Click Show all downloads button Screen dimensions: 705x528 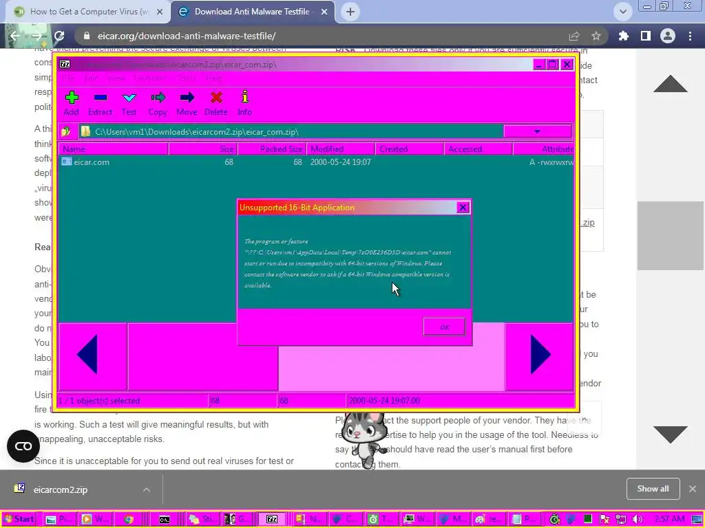(653, 489)
